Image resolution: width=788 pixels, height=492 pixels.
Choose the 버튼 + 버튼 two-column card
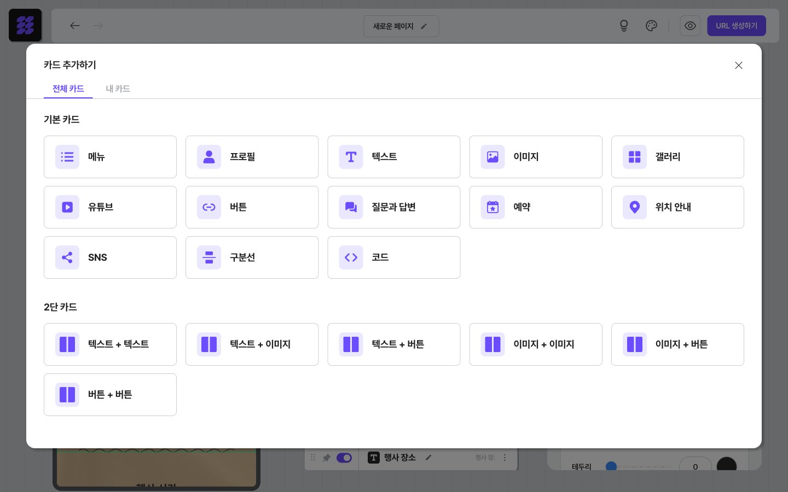(x=110, y=395)
